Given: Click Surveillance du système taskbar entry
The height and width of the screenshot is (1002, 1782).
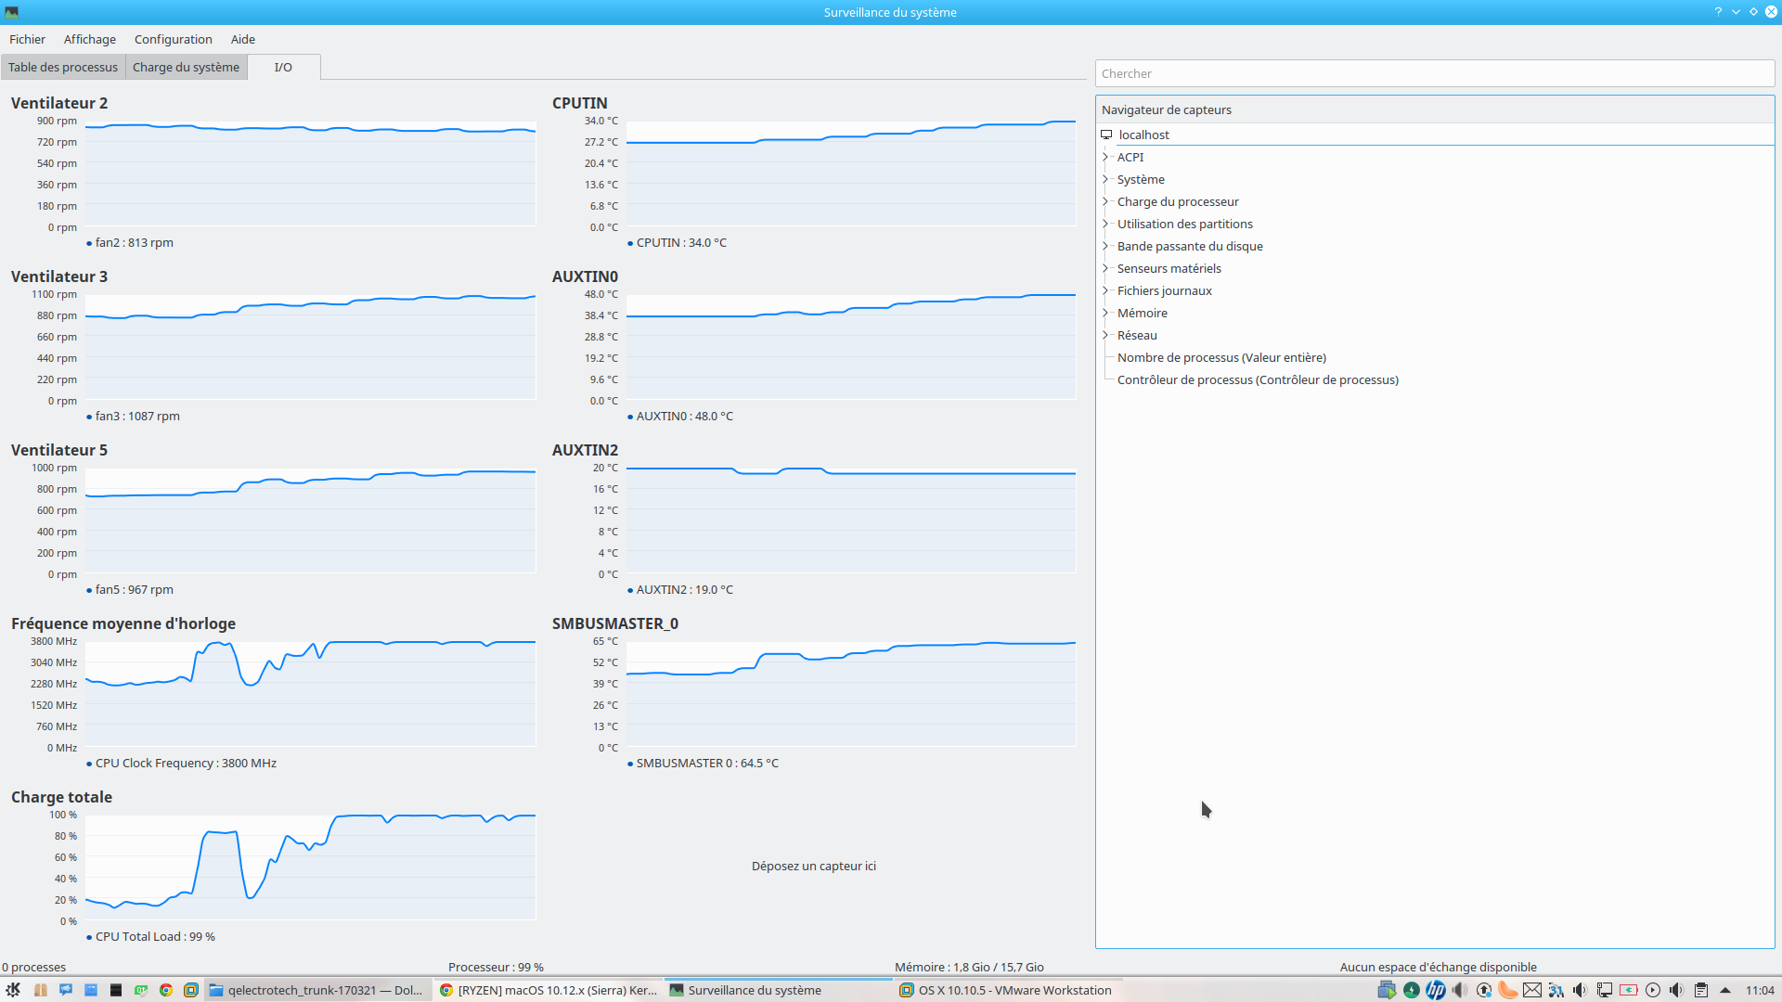Looking at the screenshot, I should point(779,990).
